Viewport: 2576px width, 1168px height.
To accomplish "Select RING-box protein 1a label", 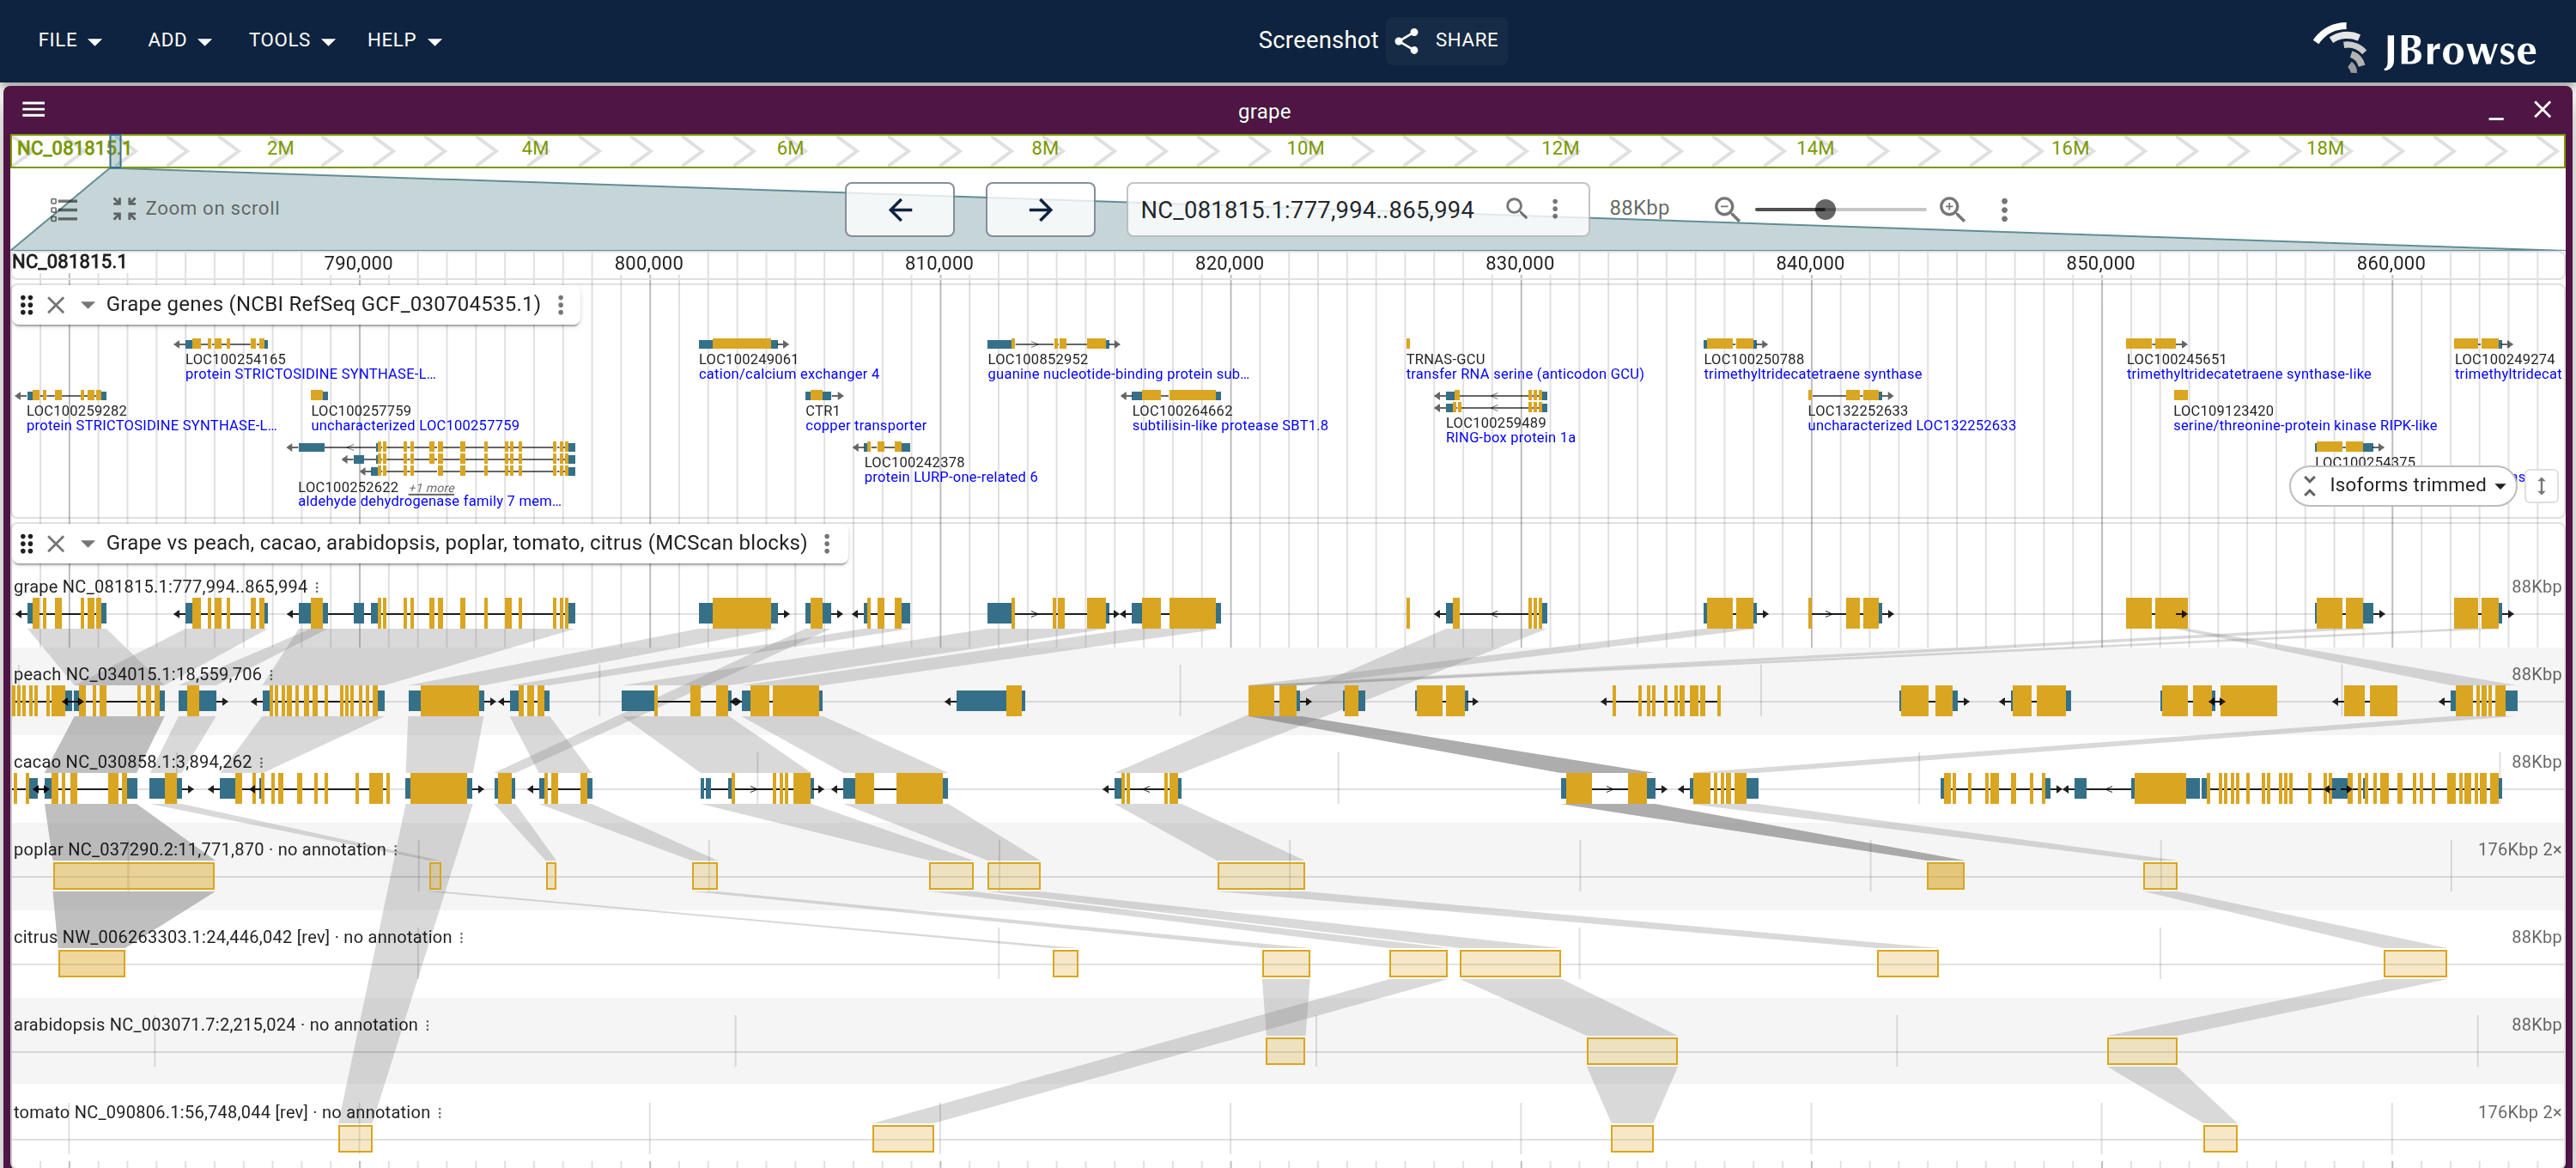I will 1510,437.
